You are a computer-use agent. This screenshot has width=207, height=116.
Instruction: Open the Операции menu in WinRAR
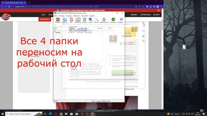[69, 16]
